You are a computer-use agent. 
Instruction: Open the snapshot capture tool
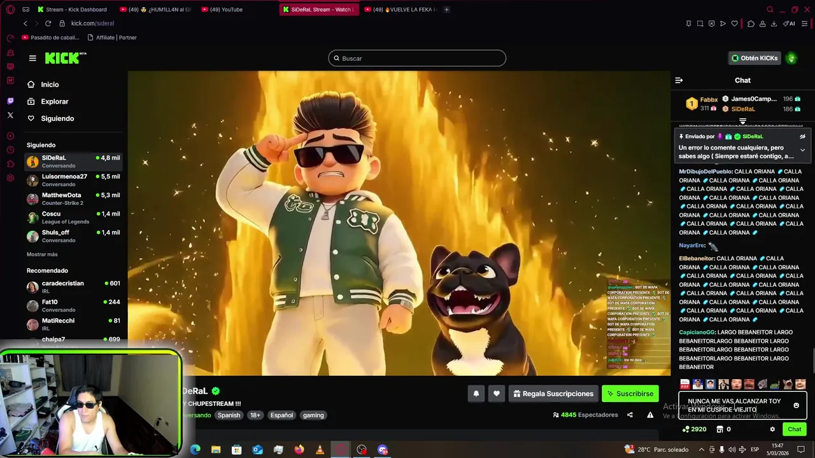(700, 24)
